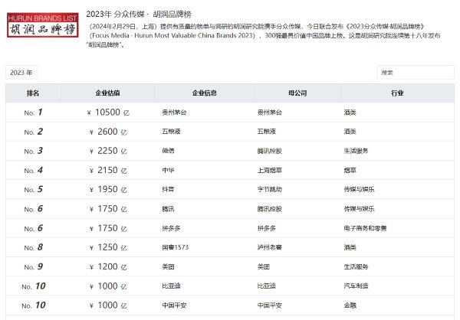
Task: Click the 抖音 brand name
Action: (168, 189)
